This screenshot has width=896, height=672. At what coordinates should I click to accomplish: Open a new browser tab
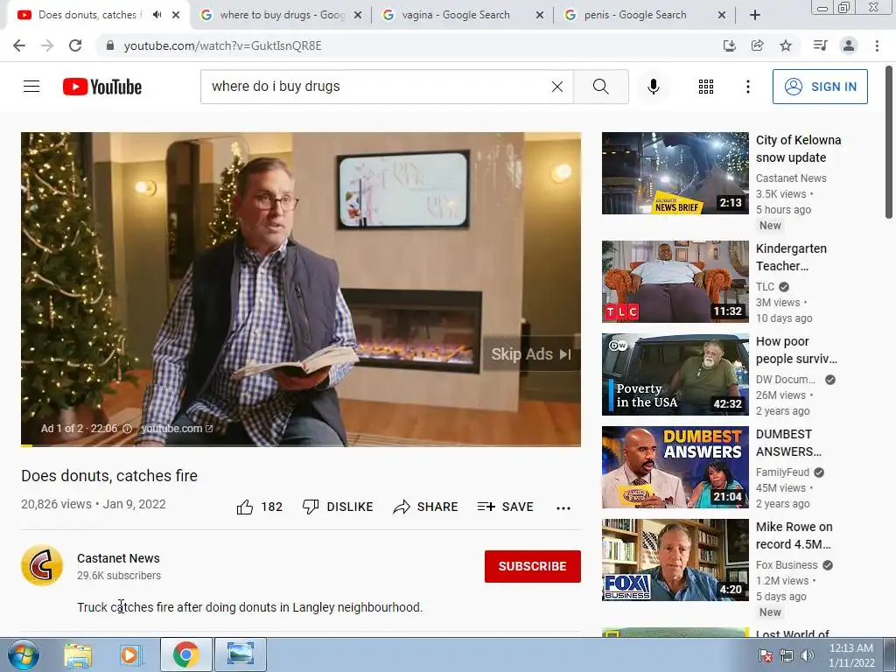[755, 15]
